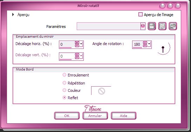Click the Décalage vert. input field

pyautogui.click(x=67, y=56)
